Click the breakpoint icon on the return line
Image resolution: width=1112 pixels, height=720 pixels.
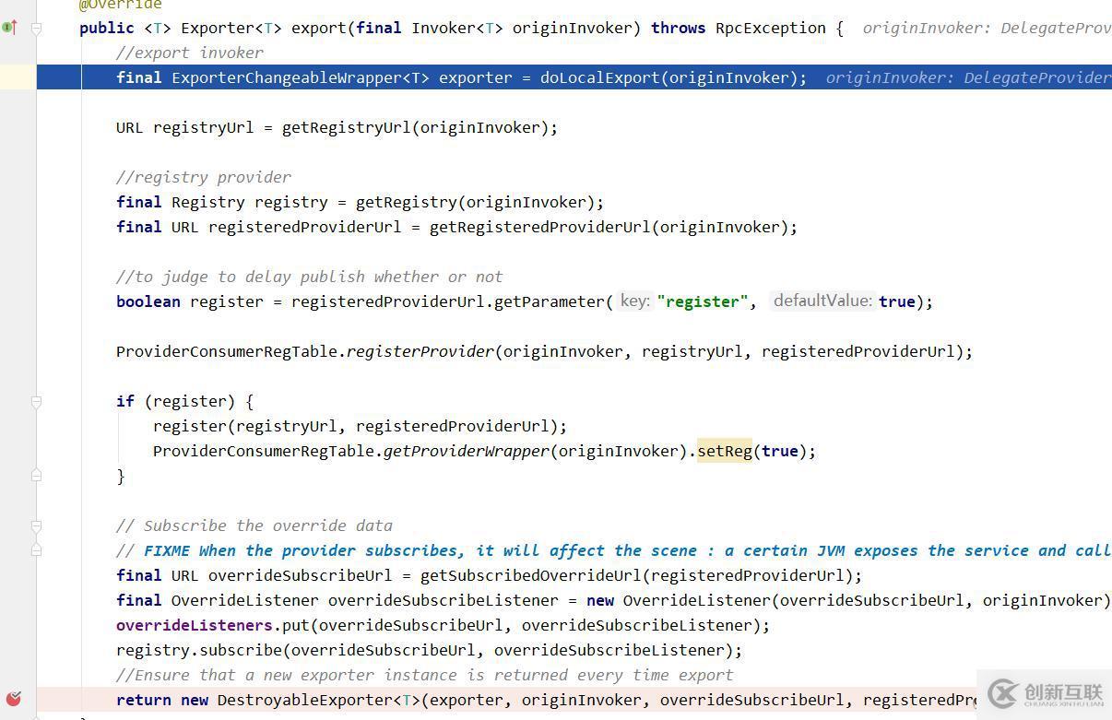[13, 699]
